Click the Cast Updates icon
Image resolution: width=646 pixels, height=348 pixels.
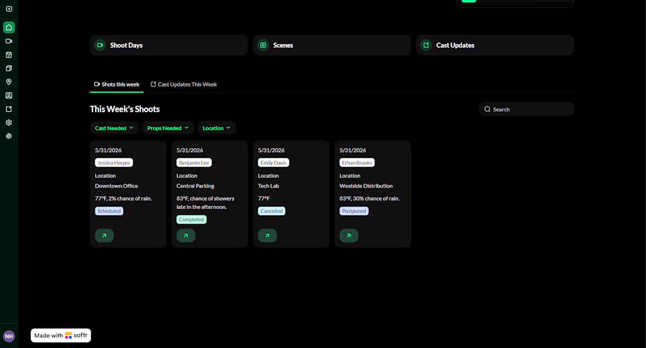coord(426,45)
